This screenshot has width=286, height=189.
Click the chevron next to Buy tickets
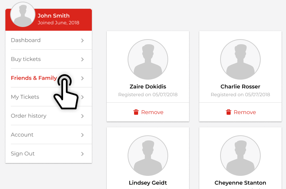[82, 59]
